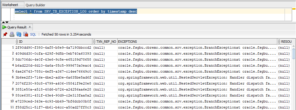Select ID cell f58d25c1-51f7-4b61-b4cc-a50ad27ff8c3

click(54, 108)
